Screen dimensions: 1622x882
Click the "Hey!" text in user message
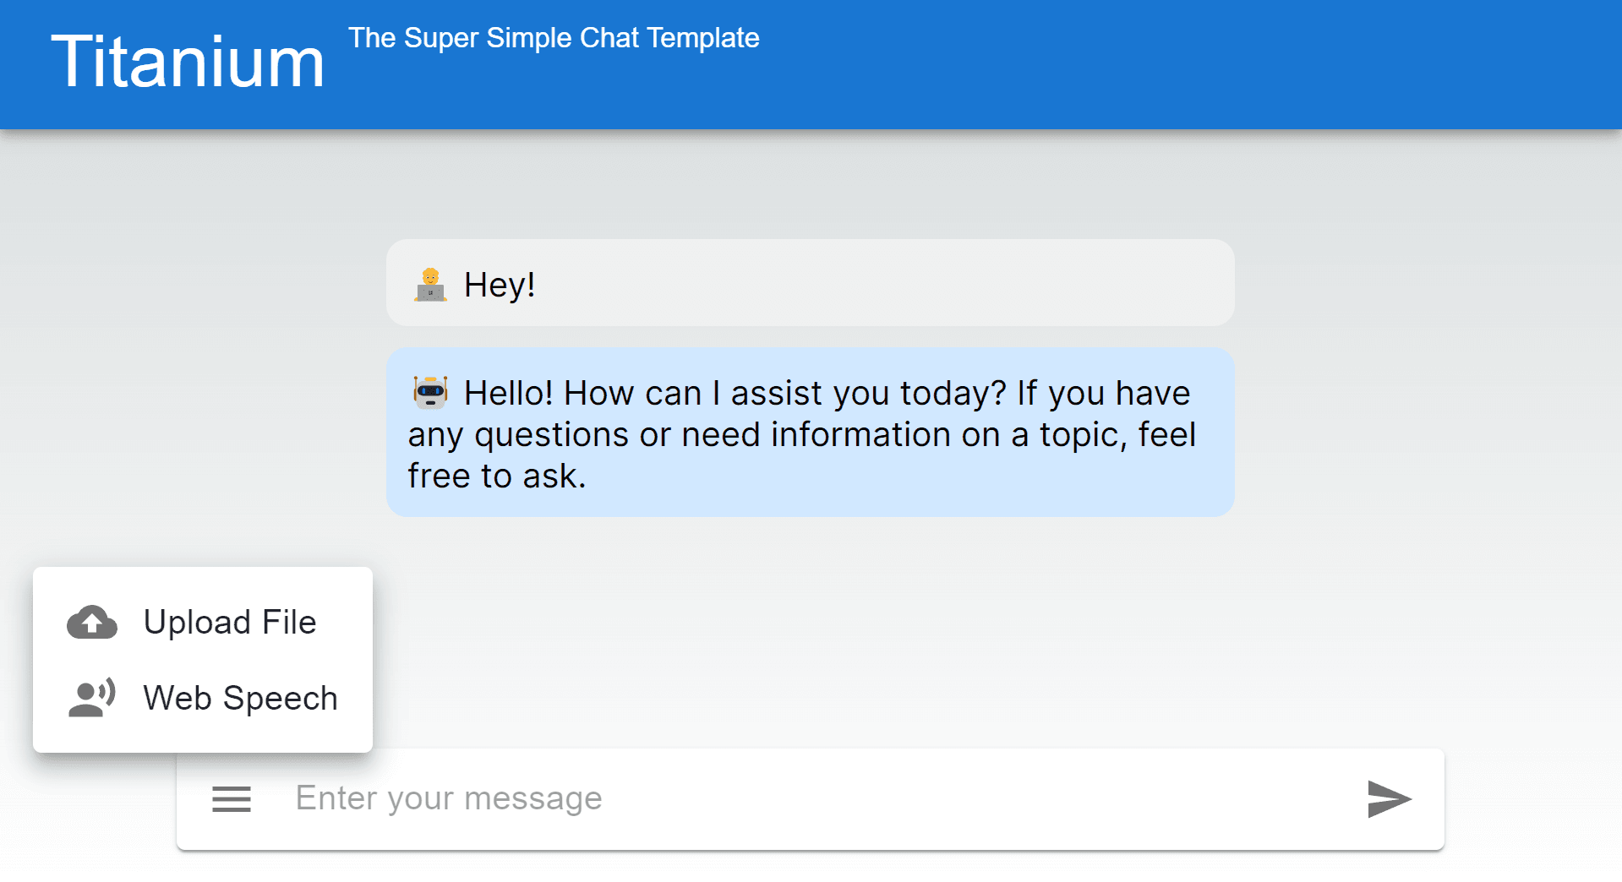pos(500,286)
